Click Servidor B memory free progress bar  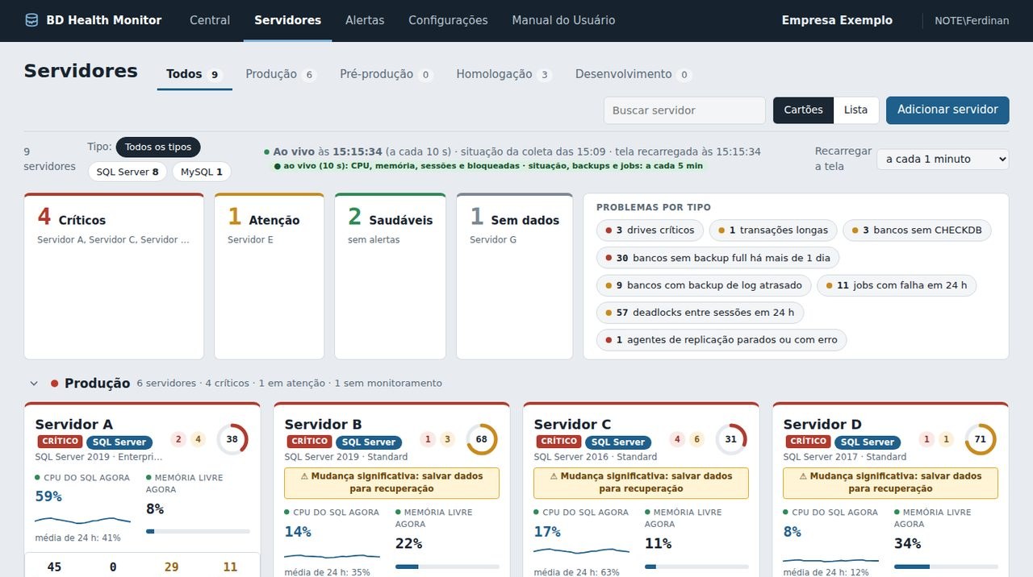tap(447, 567)
